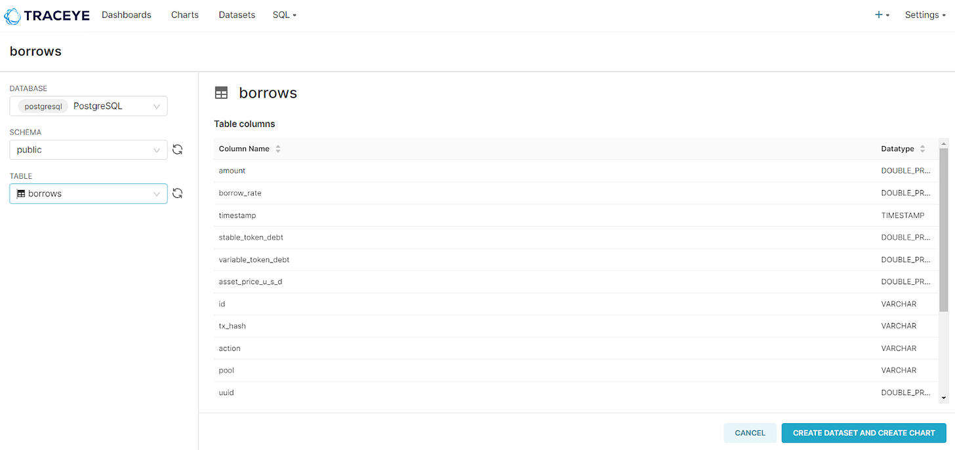The image size is (955, 450).
Task: Open the Settings dropdown
Action: pos(925,15)
